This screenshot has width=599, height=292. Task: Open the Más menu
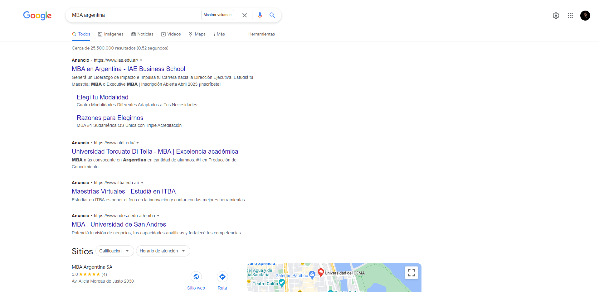[219, 34]
